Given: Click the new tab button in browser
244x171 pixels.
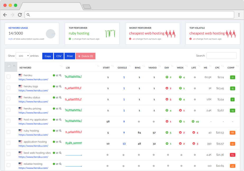Looking at the screenshot, I should click(x=87, y=7).
